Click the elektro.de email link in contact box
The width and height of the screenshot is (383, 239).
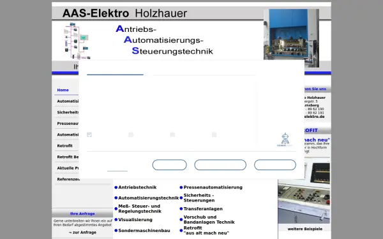point(314,117)
